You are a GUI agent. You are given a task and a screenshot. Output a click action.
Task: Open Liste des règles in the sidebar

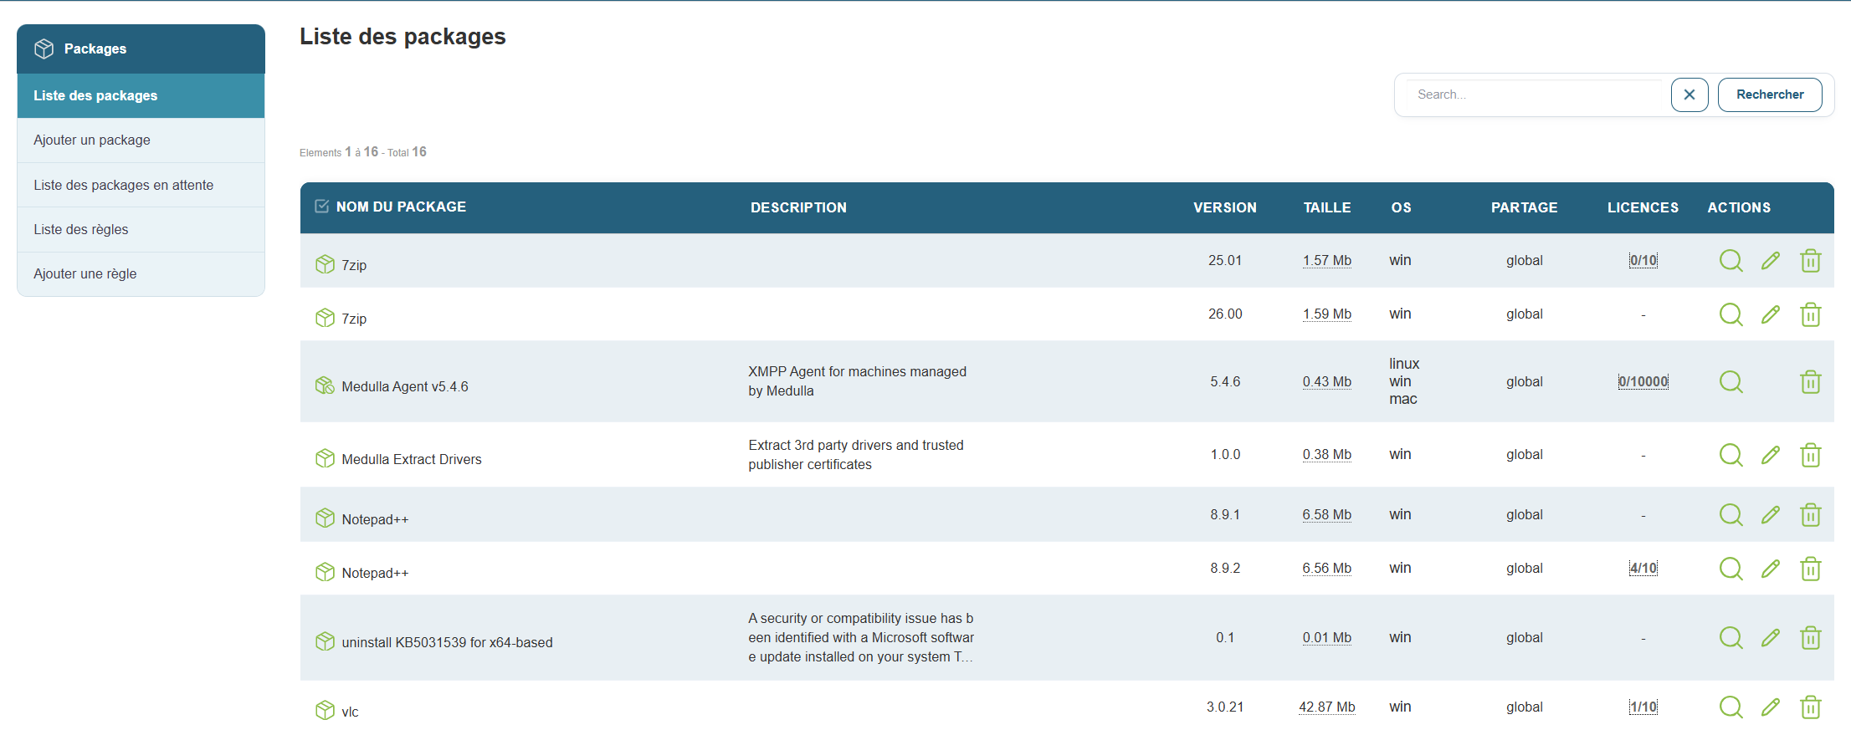click(x=81, y=229)
